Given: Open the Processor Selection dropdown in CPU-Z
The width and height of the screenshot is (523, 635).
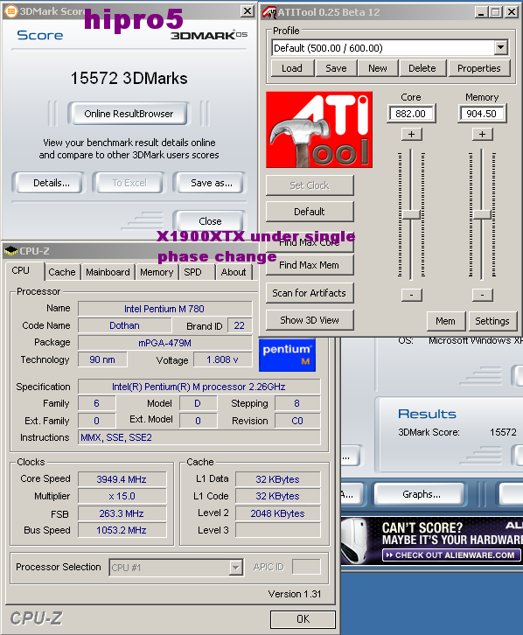Looking at the screenshot, I should click(235, 568).
